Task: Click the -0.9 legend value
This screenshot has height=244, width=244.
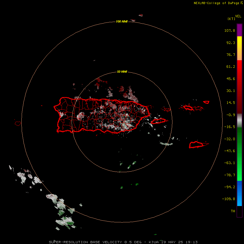Action: tap(231, 115)
